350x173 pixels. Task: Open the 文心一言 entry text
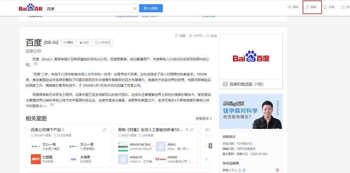click(87, 144)
